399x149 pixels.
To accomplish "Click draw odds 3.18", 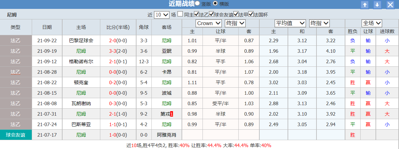I will (302, 72).
